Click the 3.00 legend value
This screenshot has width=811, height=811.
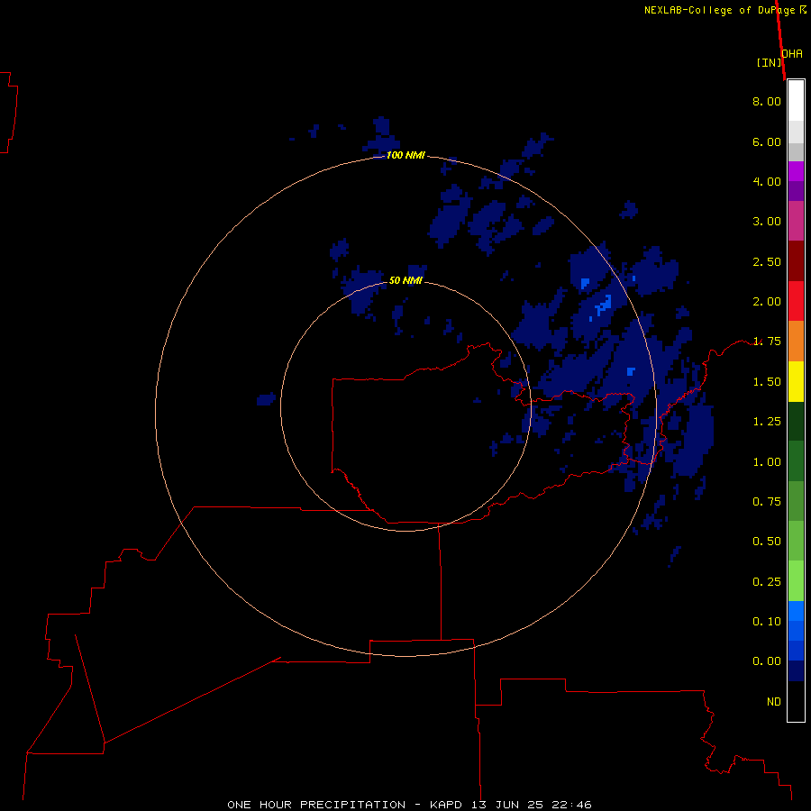click(x=767, y=222)
